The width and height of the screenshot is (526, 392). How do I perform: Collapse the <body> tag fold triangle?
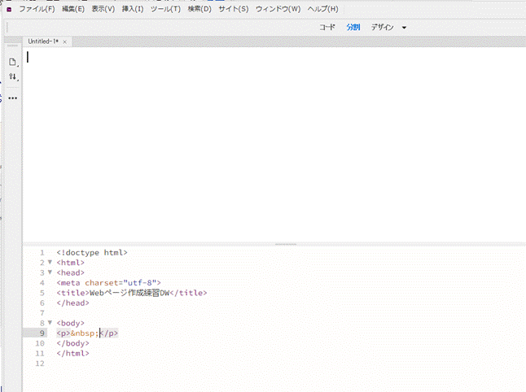50,323
